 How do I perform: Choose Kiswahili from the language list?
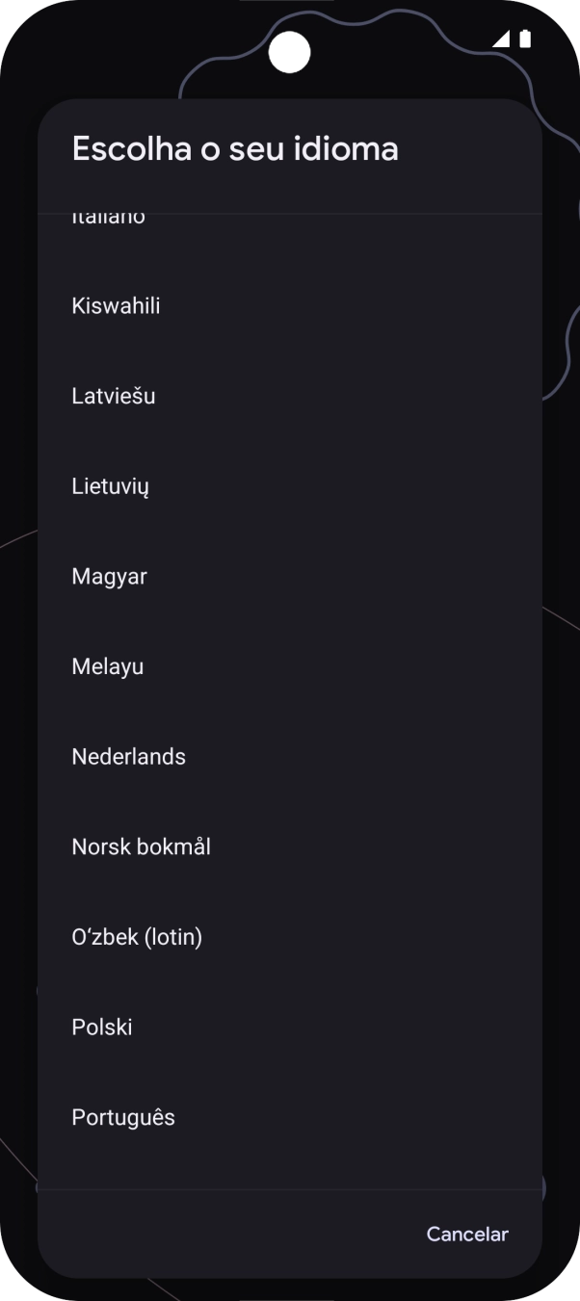click(289, 306)
